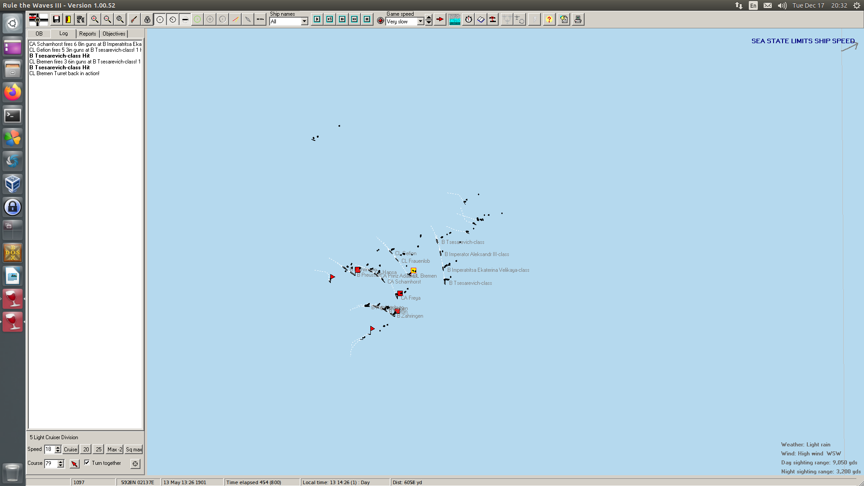Toggle the green range circle display
Screen dimensions: 864x486
pos(198,19)
